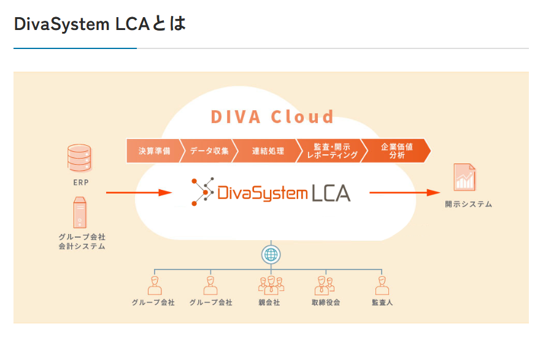Click the DivaSystem LCA logo mark

click(x=202, y=192)
